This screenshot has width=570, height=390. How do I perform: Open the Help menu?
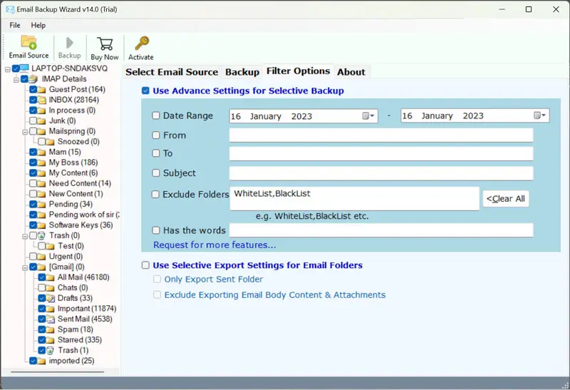(38, 25)
